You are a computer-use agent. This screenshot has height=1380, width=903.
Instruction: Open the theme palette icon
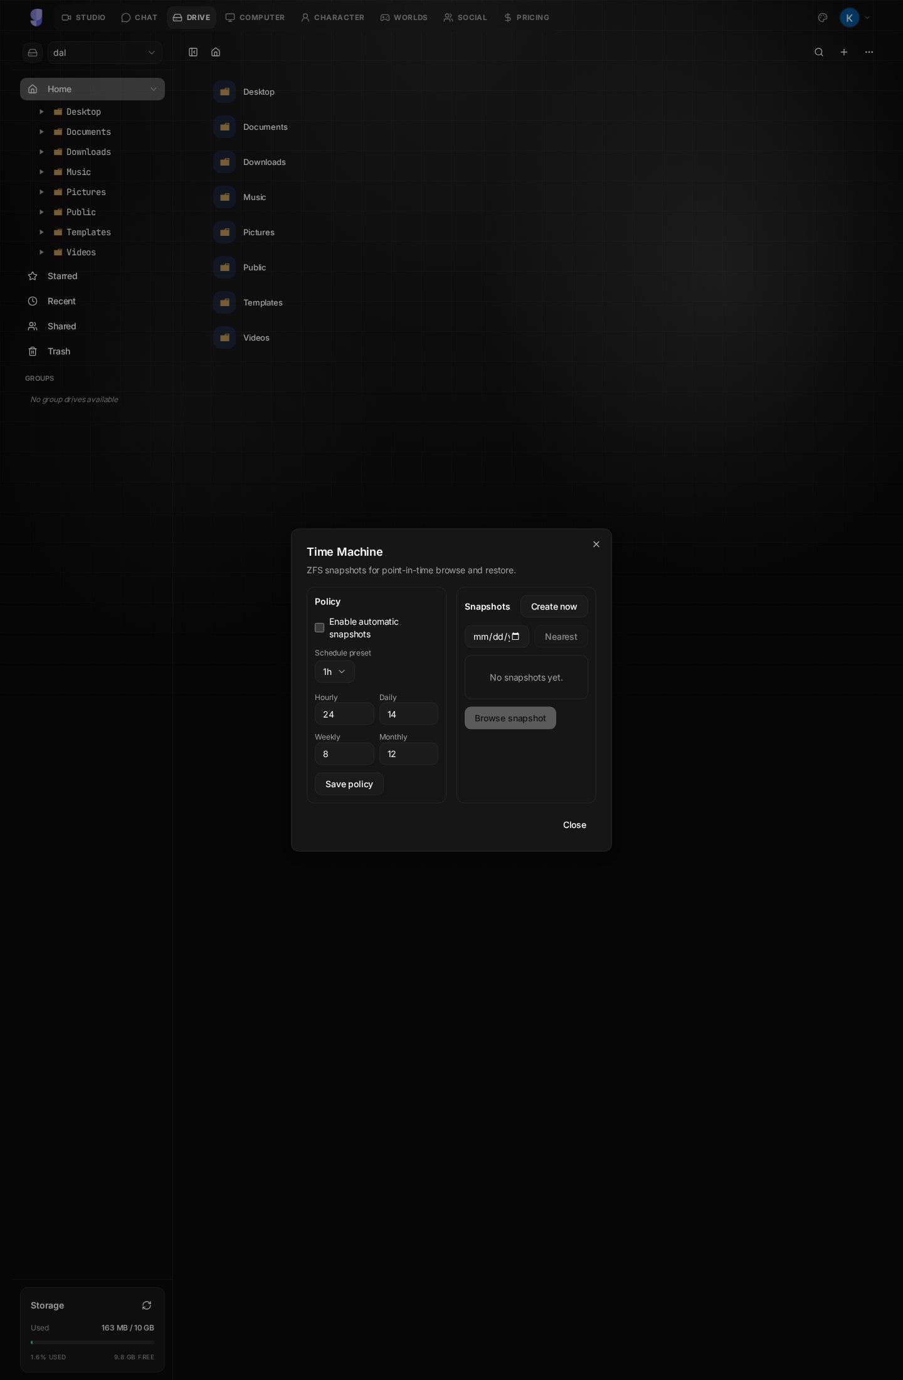pos(823,18)
